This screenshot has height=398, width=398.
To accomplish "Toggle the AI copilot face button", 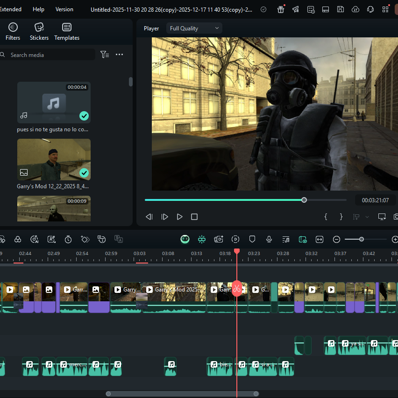I will 185,239.
